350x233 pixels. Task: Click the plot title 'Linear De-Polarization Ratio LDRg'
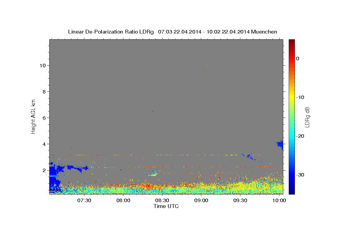coord(111,32)
